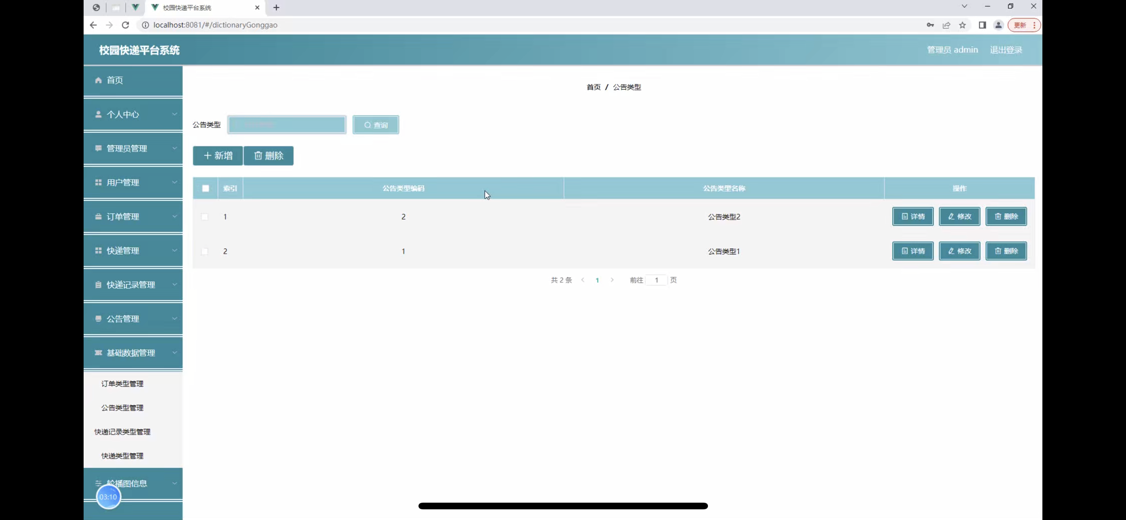The image size is (1126, 520).
Task: Open new browser tab with plus
Action: 276,8
